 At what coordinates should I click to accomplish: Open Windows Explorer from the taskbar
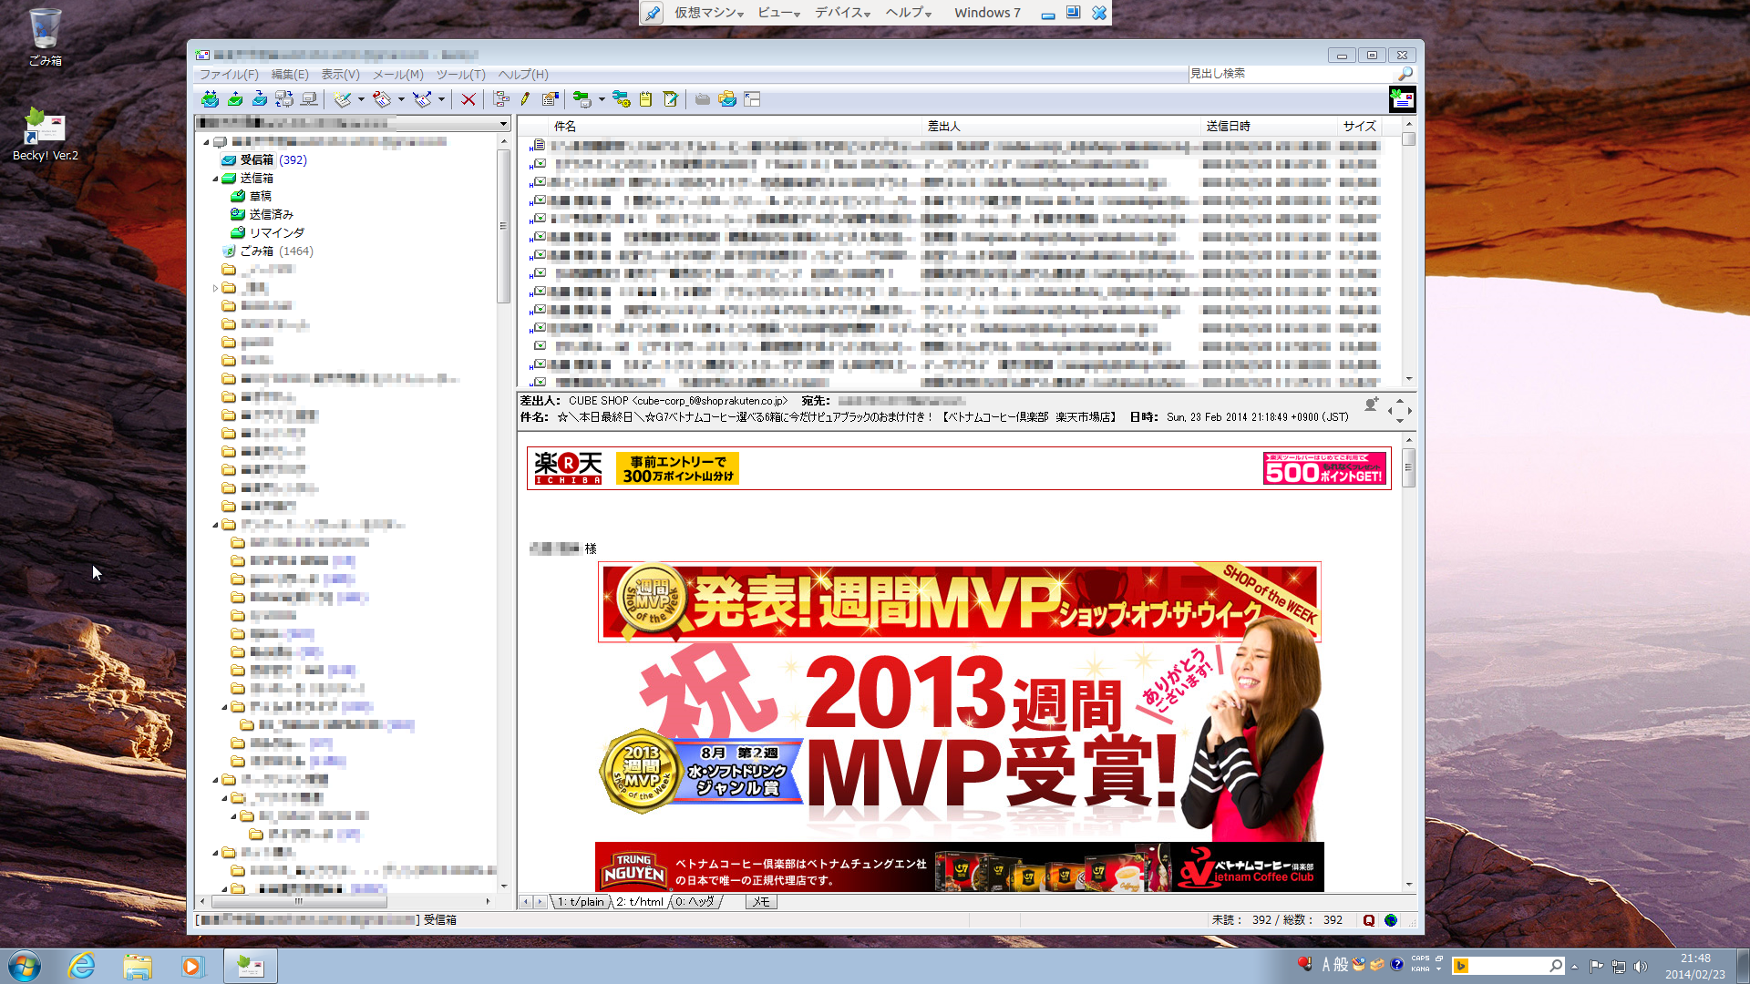click(138, 966)
